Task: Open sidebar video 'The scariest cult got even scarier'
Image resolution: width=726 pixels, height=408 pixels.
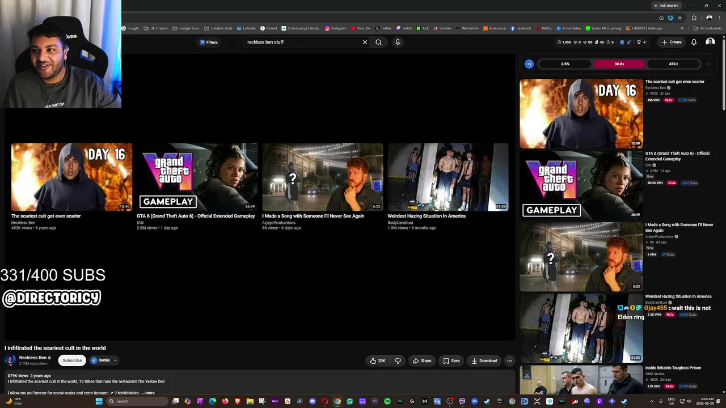Action: coord(581,113)
